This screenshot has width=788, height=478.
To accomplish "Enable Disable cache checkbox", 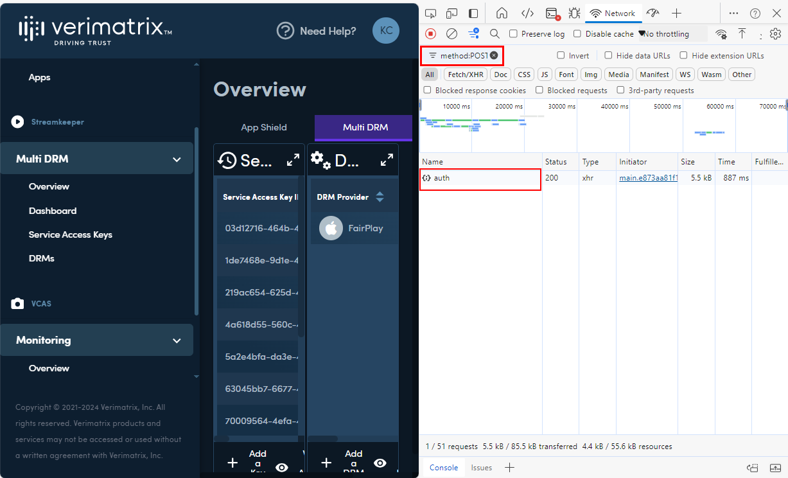I will [577, 33].
